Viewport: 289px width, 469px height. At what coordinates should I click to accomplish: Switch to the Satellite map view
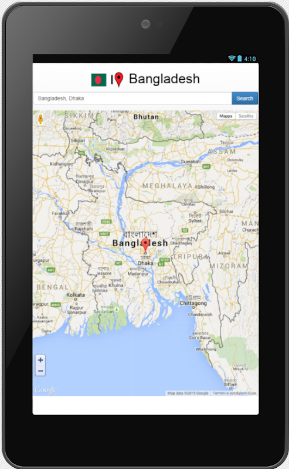coord(246,116)
